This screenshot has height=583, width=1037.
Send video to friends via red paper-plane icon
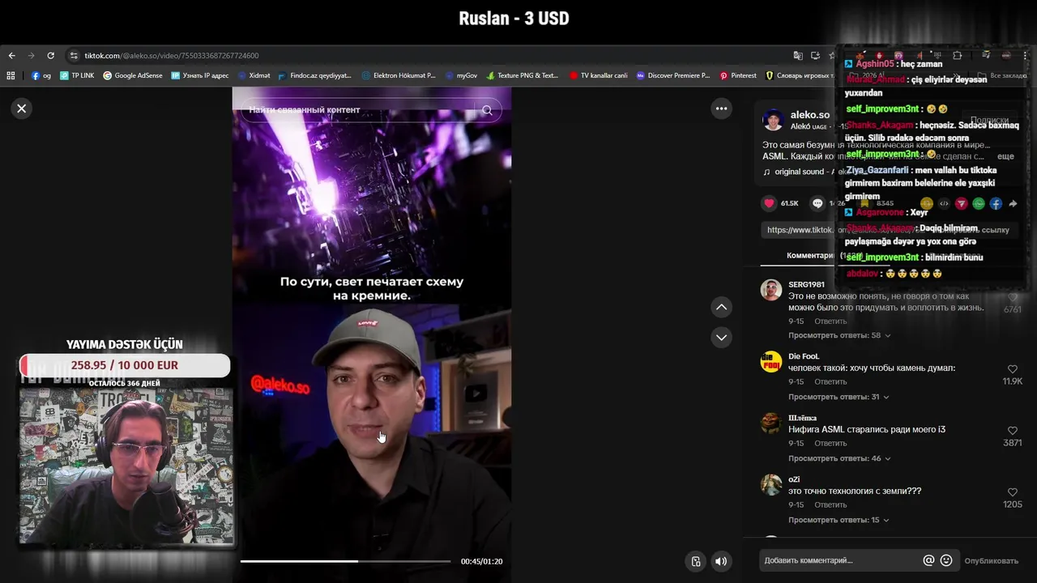pyautogui.click(x=961, y=203)
